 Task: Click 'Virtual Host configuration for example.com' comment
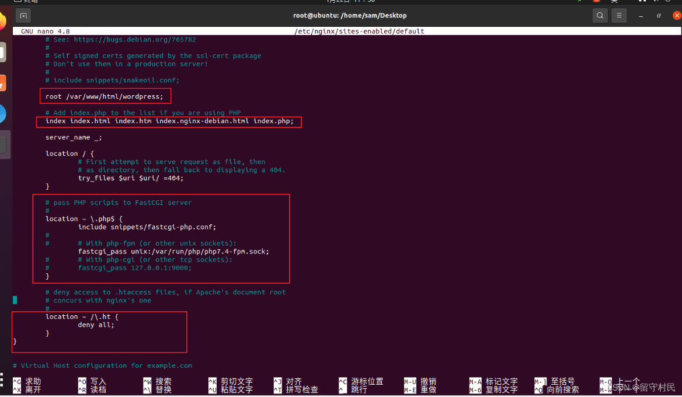click(x=102, y=365)
